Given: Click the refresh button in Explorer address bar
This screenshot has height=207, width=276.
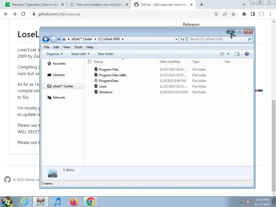Looking at the screenshot, I should [x=182, y=39].
